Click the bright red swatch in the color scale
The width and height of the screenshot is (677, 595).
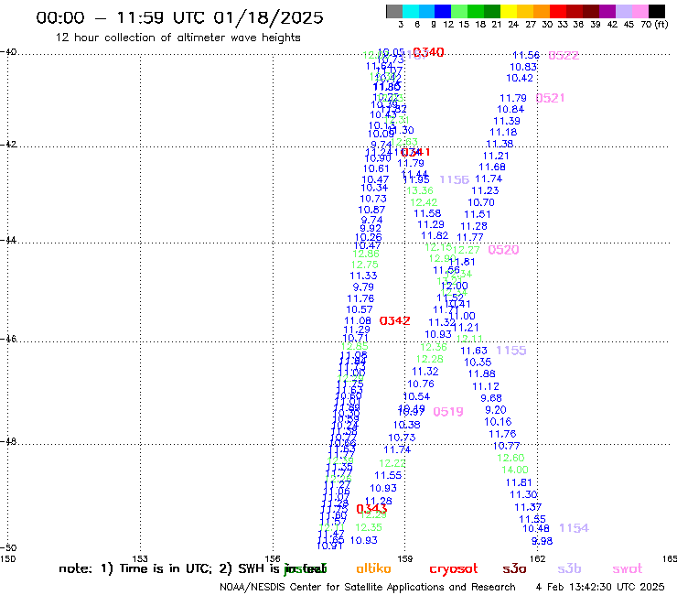coord(557,11)
